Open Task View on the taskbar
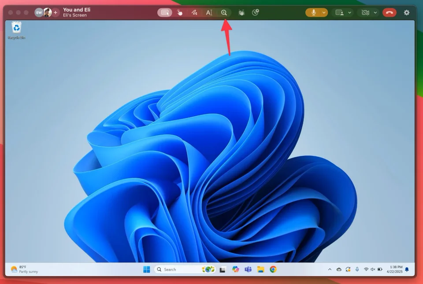Screen dimensions: 423x284 tap(223, 269)
